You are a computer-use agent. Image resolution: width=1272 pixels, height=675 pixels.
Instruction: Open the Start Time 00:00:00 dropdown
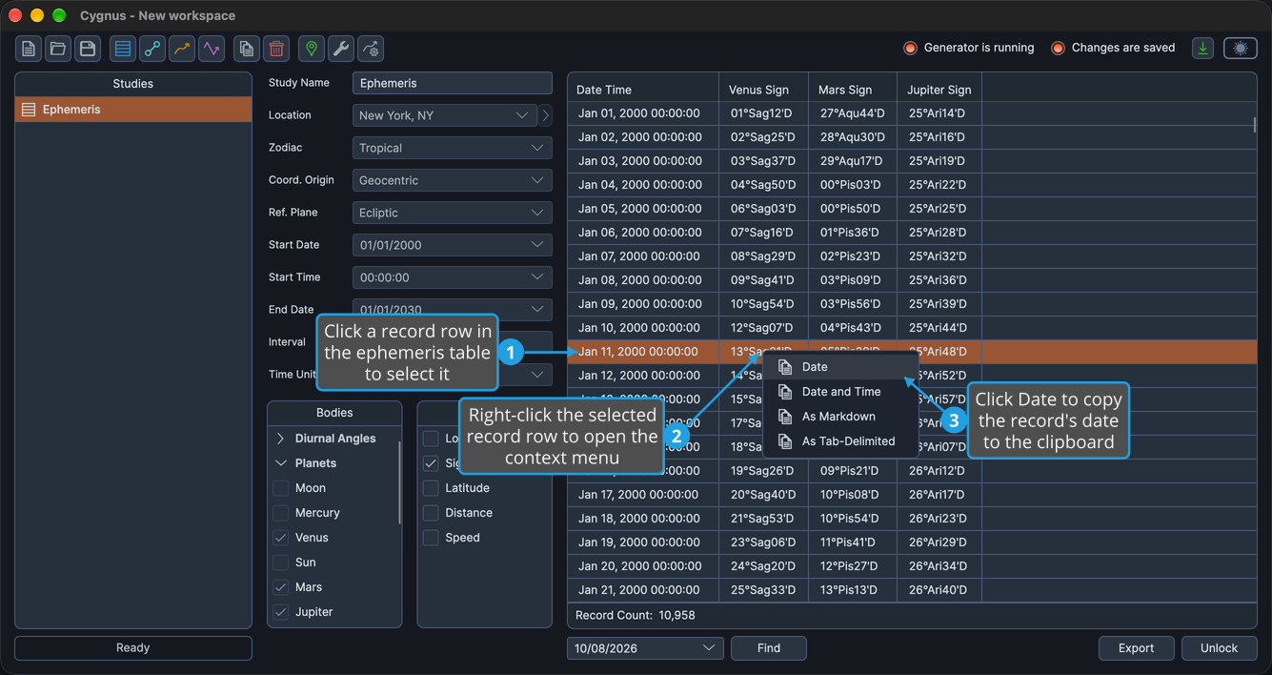coord(452,277)
